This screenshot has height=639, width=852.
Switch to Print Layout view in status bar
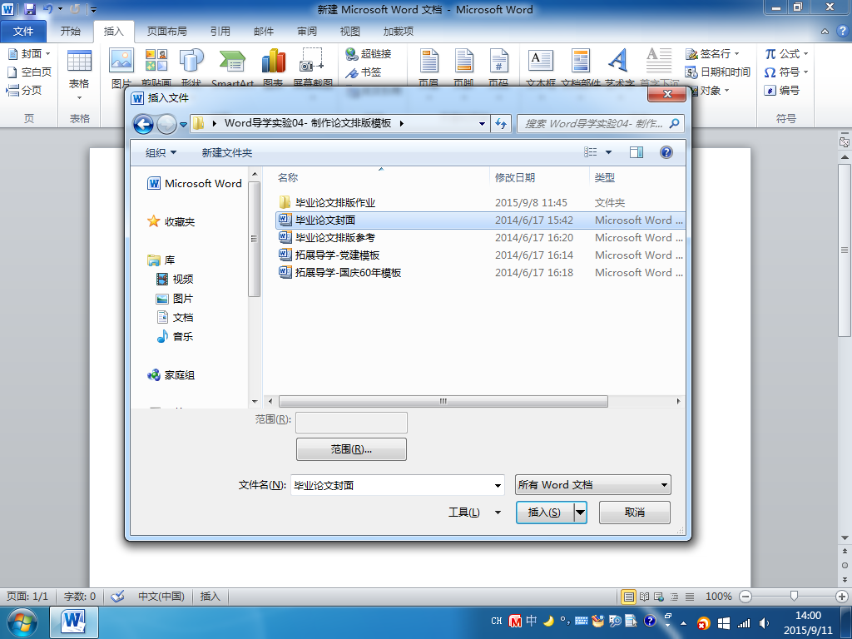coord(628,597)
